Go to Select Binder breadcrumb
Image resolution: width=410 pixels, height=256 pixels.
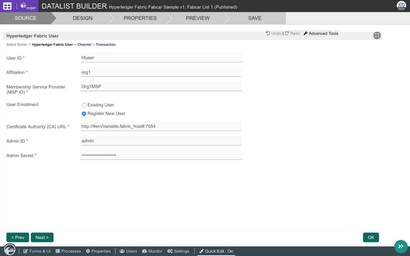tap(17, 45)
